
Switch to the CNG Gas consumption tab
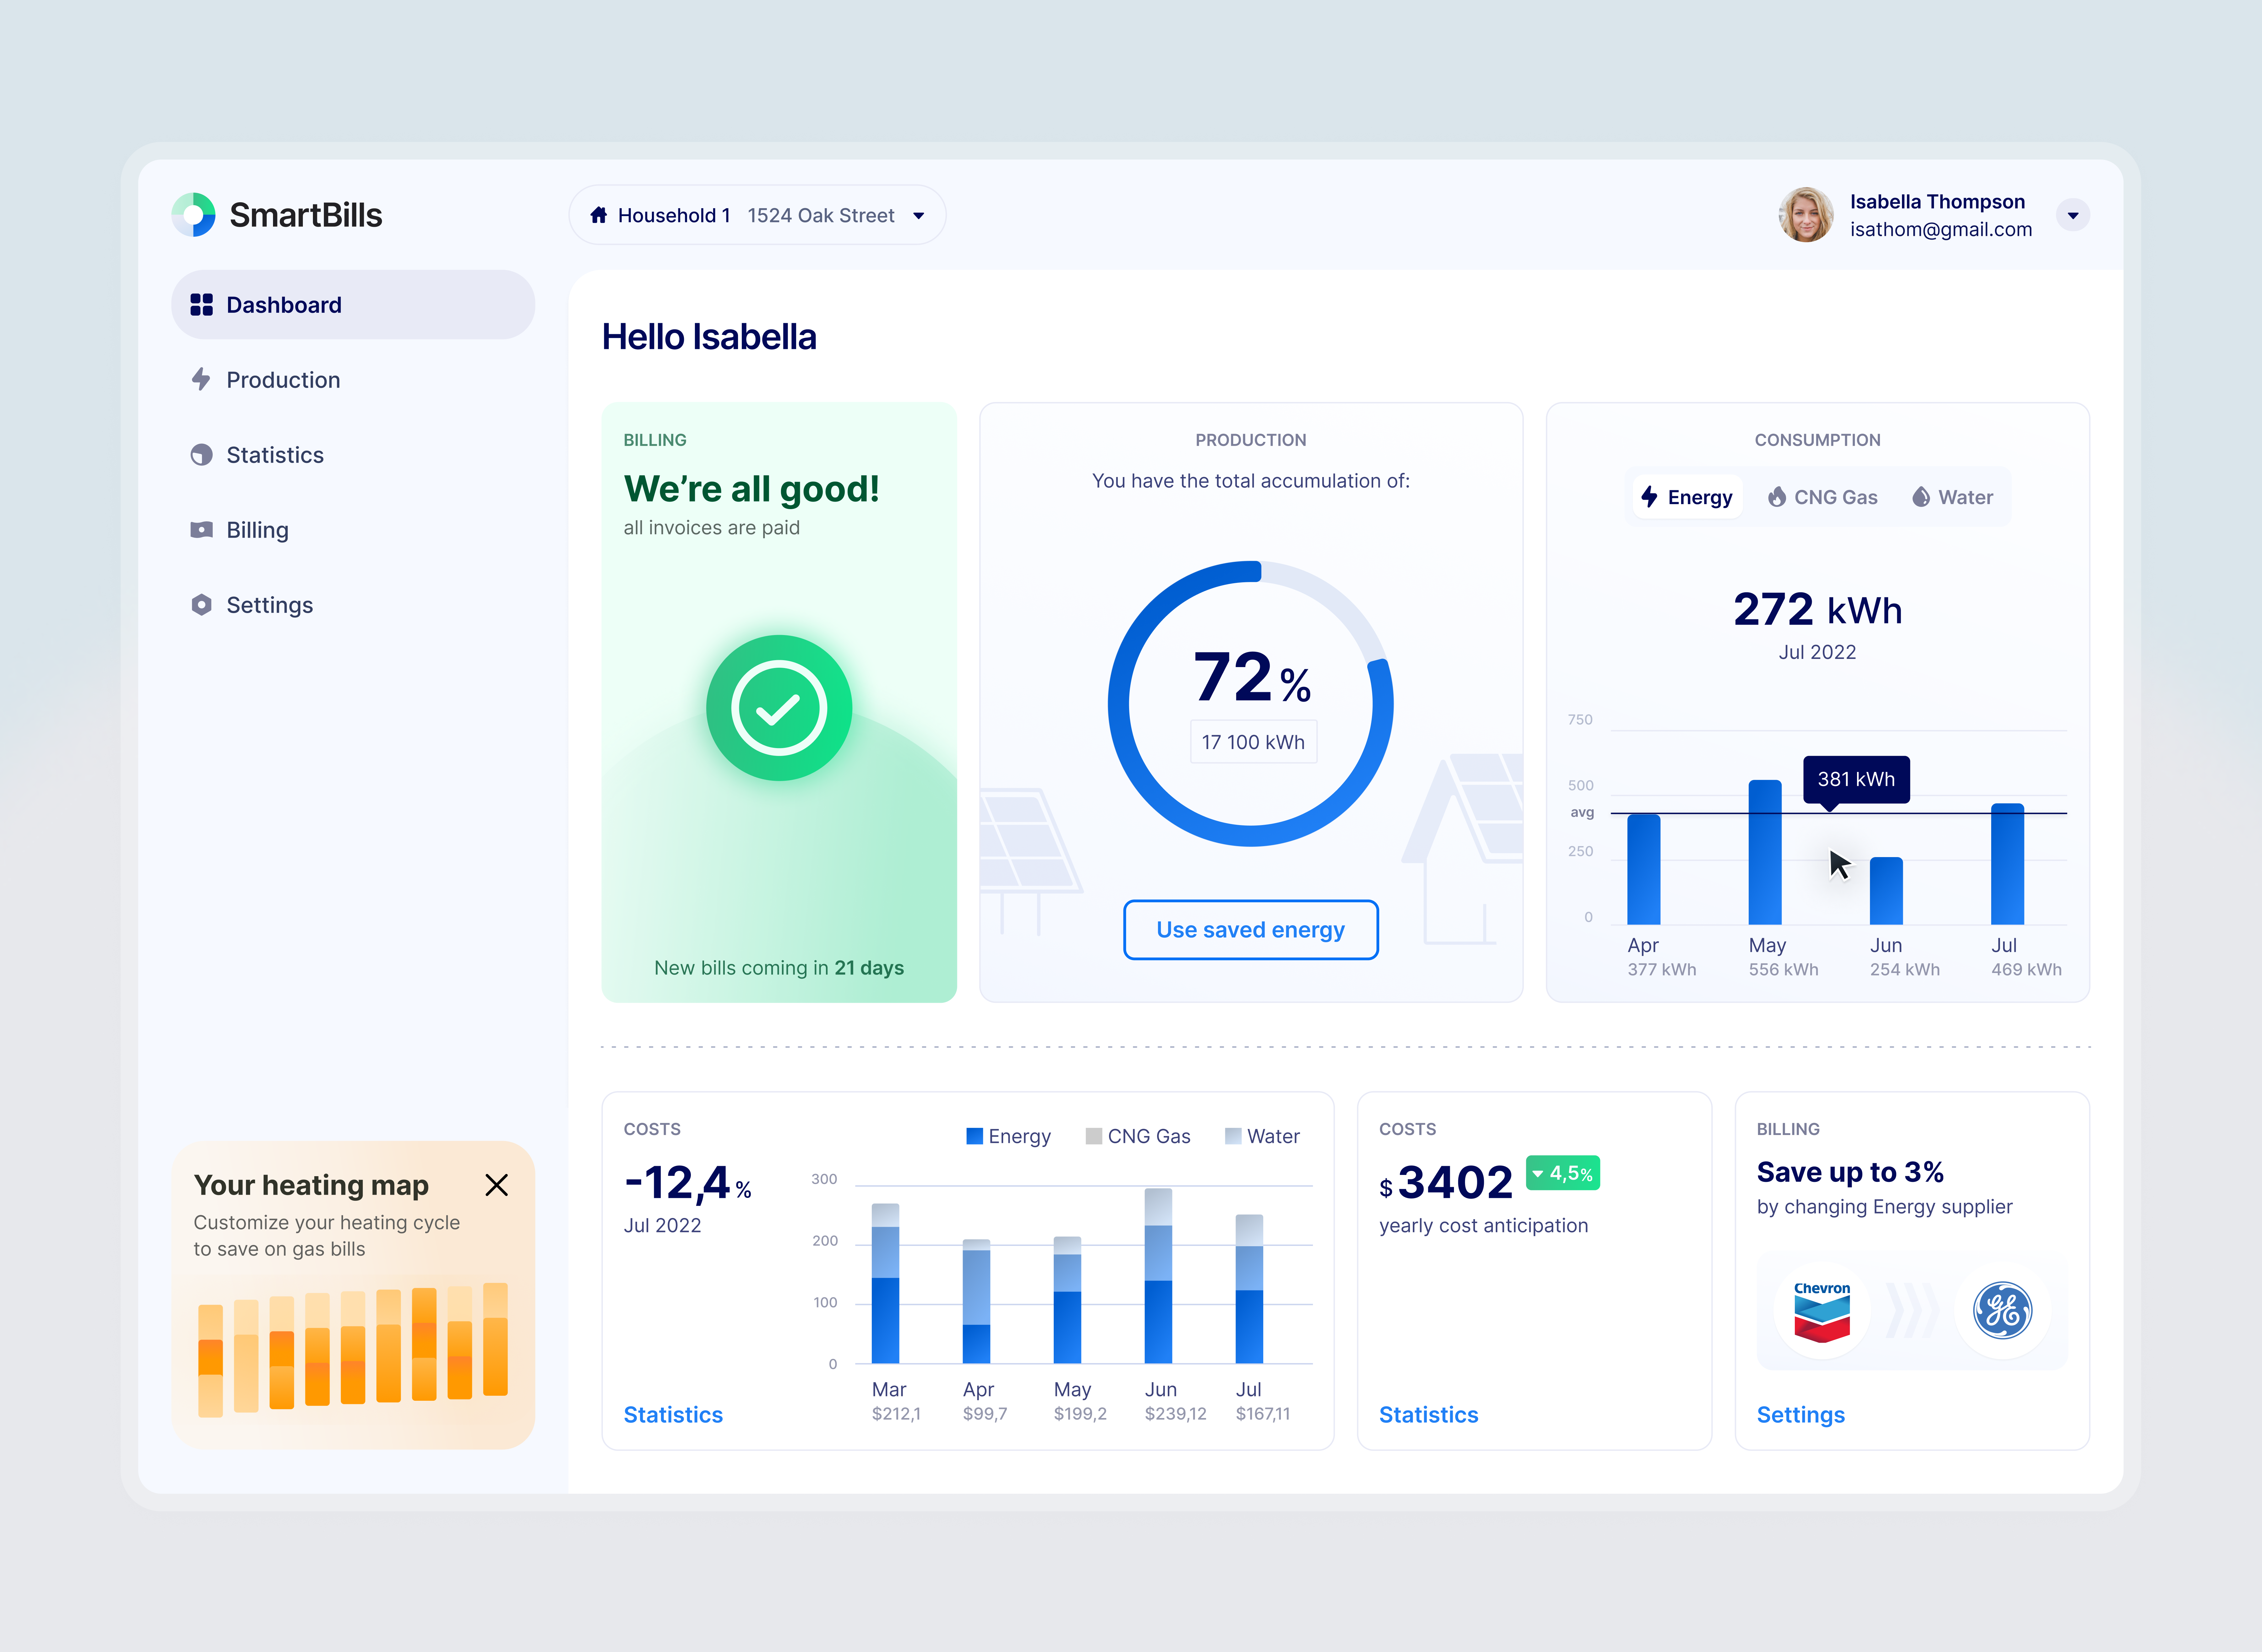(x=1823, y=497)
